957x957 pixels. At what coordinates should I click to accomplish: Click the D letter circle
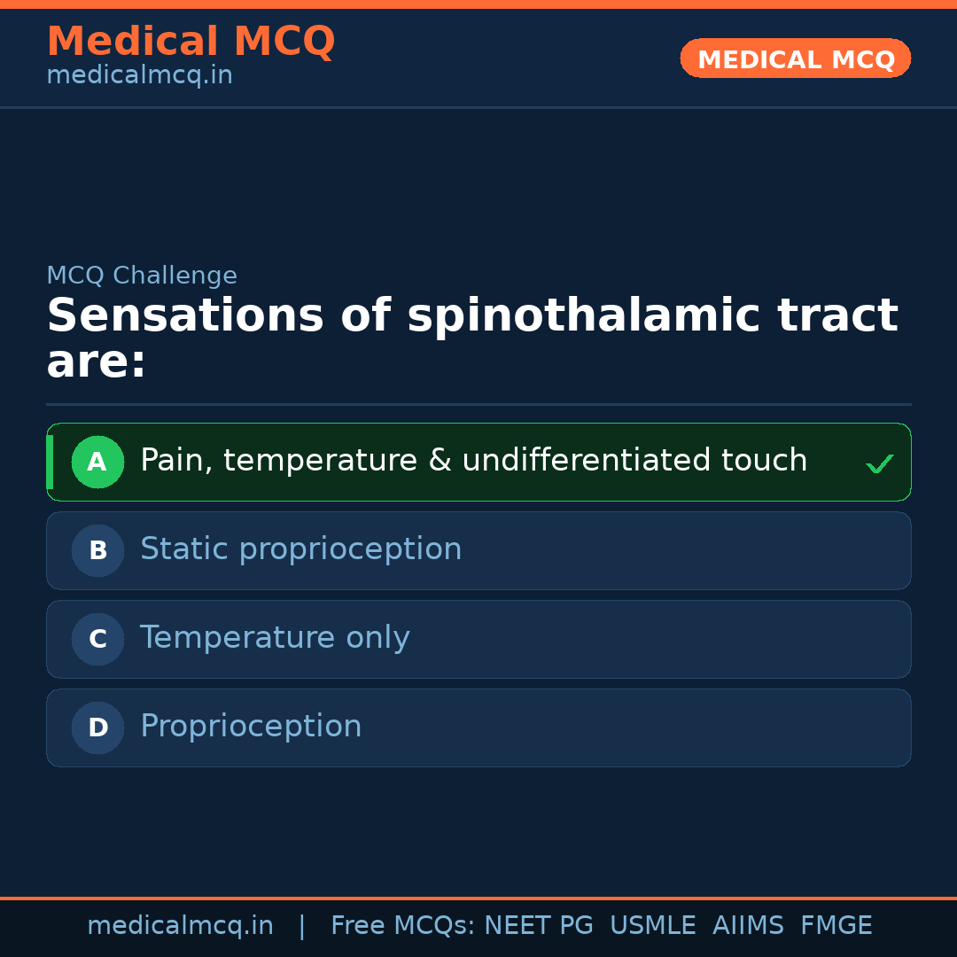(97, 728)
